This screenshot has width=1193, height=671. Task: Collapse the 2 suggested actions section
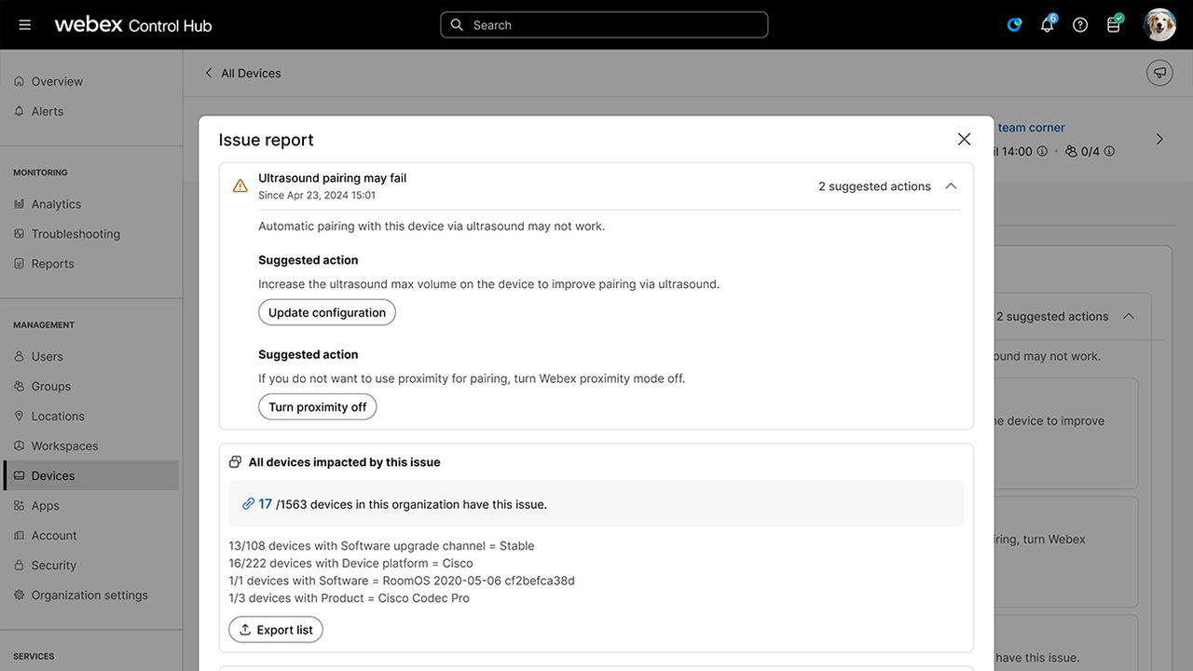click(x=951, y=186)
